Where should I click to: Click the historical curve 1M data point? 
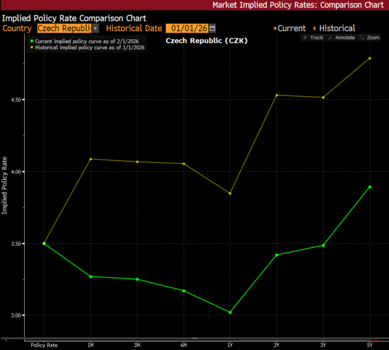(91, 159)
